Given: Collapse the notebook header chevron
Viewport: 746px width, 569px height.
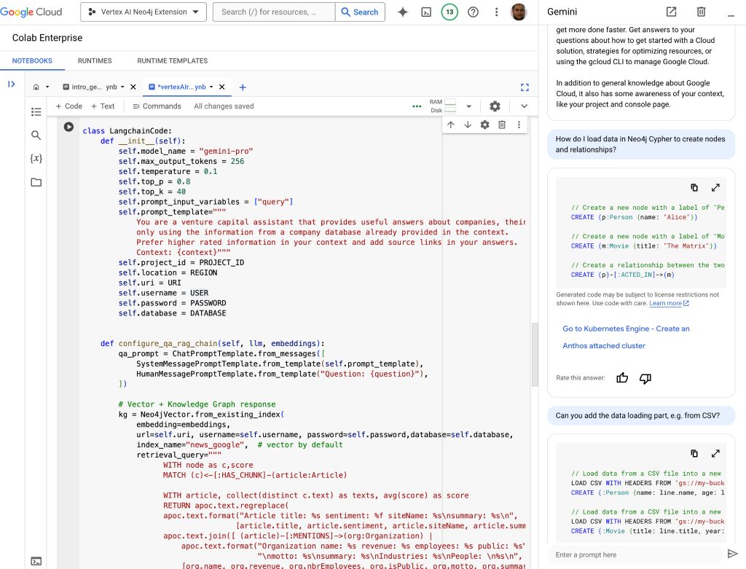Looking at the screenshot, I should pos(525,106).
